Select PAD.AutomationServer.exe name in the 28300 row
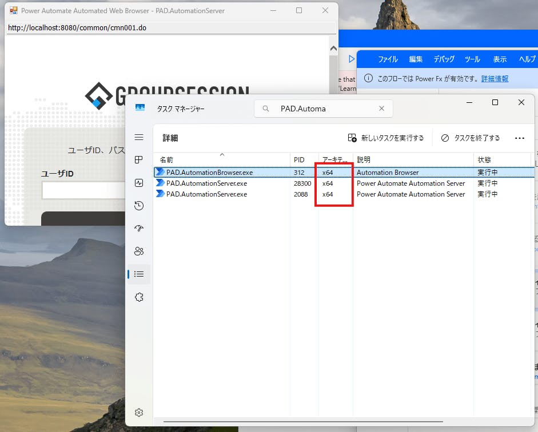This screenshot has width=538, height=432. pyautogui.click(x=206, y=183)
